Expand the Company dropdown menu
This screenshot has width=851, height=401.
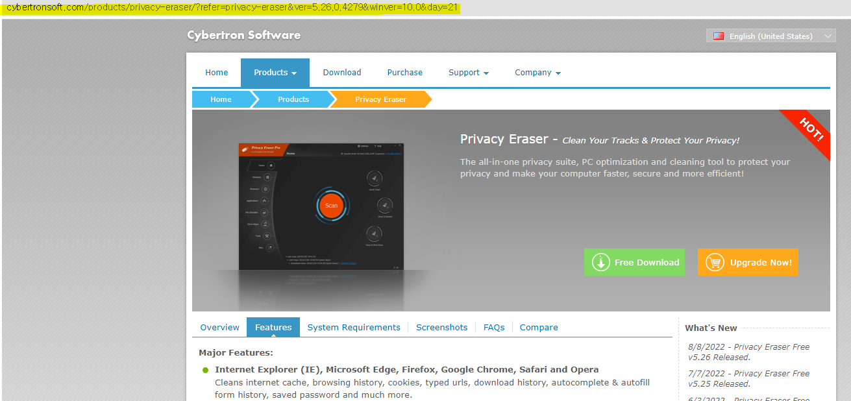click(x=537, y=73)
